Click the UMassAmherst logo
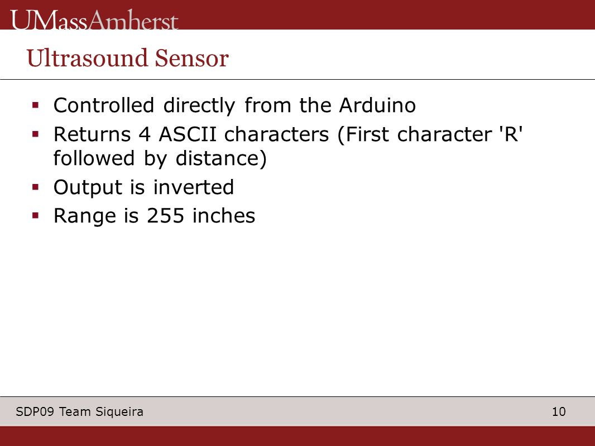 [x=94, y=20]
